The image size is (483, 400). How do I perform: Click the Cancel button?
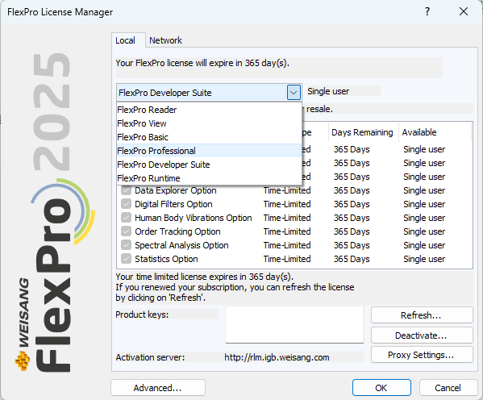(448, 388)
